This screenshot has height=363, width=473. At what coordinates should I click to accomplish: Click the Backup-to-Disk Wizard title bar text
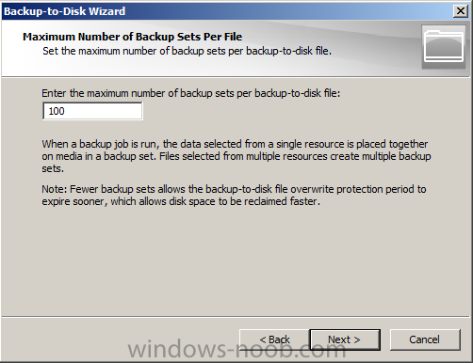pyautogui.click(x=65, y=11)
